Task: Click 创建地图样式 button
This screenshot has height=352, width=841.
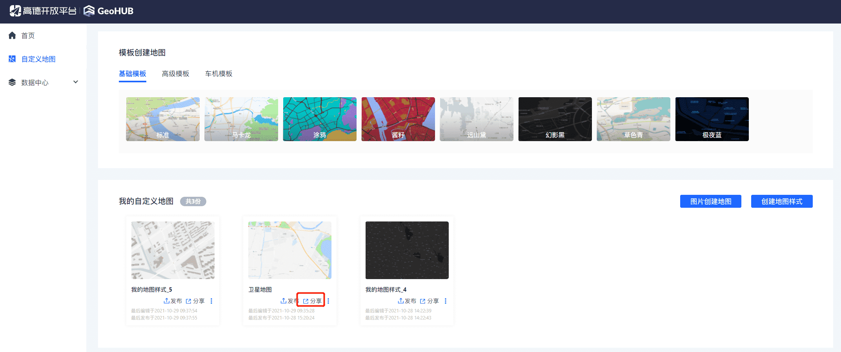Action: coord(782,201)
